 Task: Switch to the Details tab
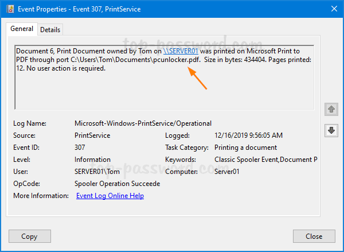tap(50, 29)
